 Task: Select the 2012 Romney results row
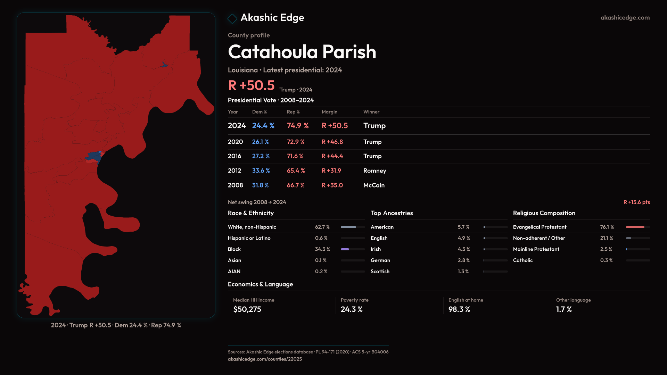pos(306,171)
